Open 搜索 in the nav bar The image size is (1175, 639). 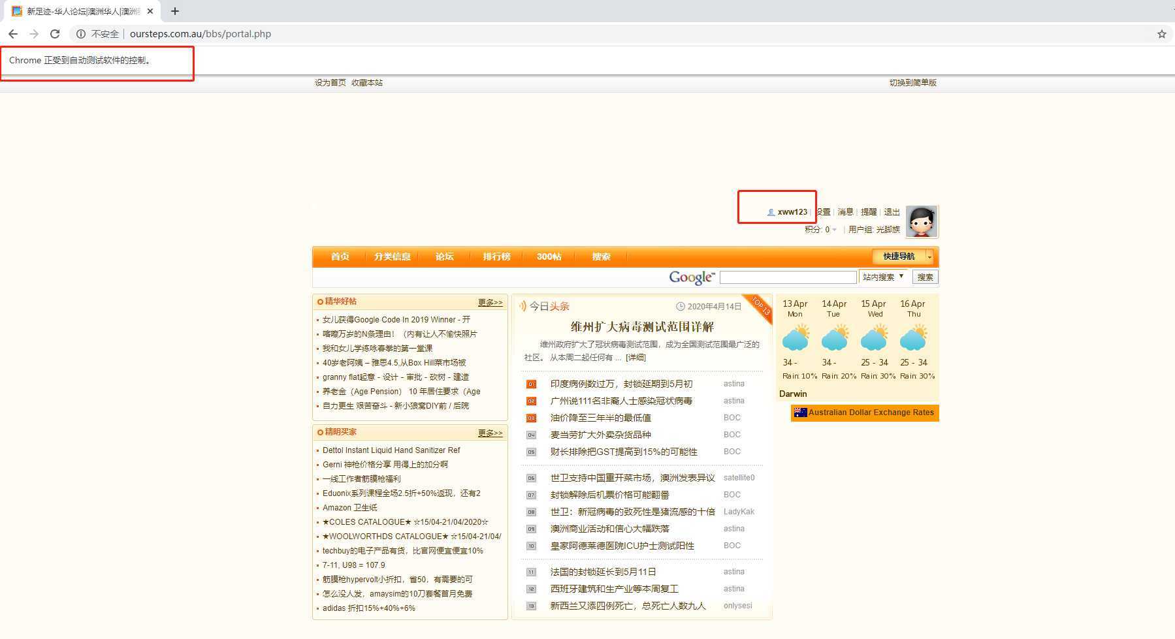click(601, 257)
